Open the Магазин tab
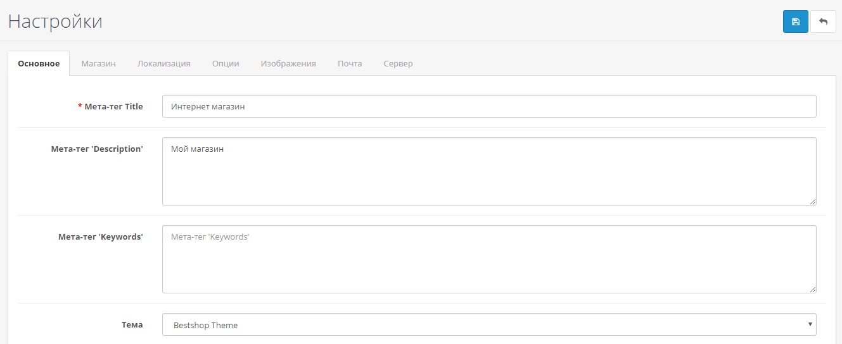Viewport: 842px width, 344px height. coord(98,64)
